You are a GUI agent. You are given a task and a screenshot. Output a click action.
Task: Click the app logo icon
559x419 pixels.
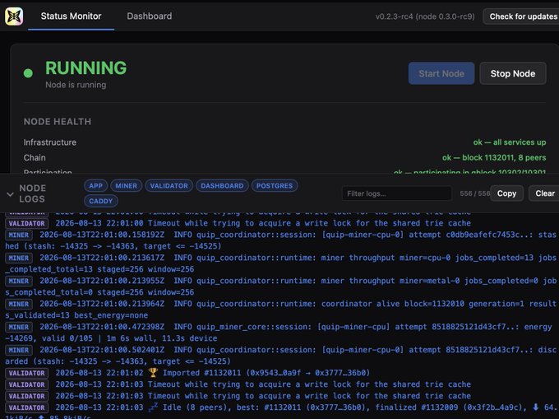[14, 16]
